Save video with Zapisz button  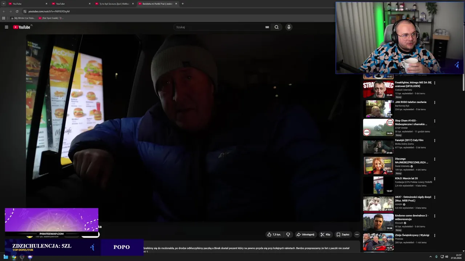coord(343,235)
